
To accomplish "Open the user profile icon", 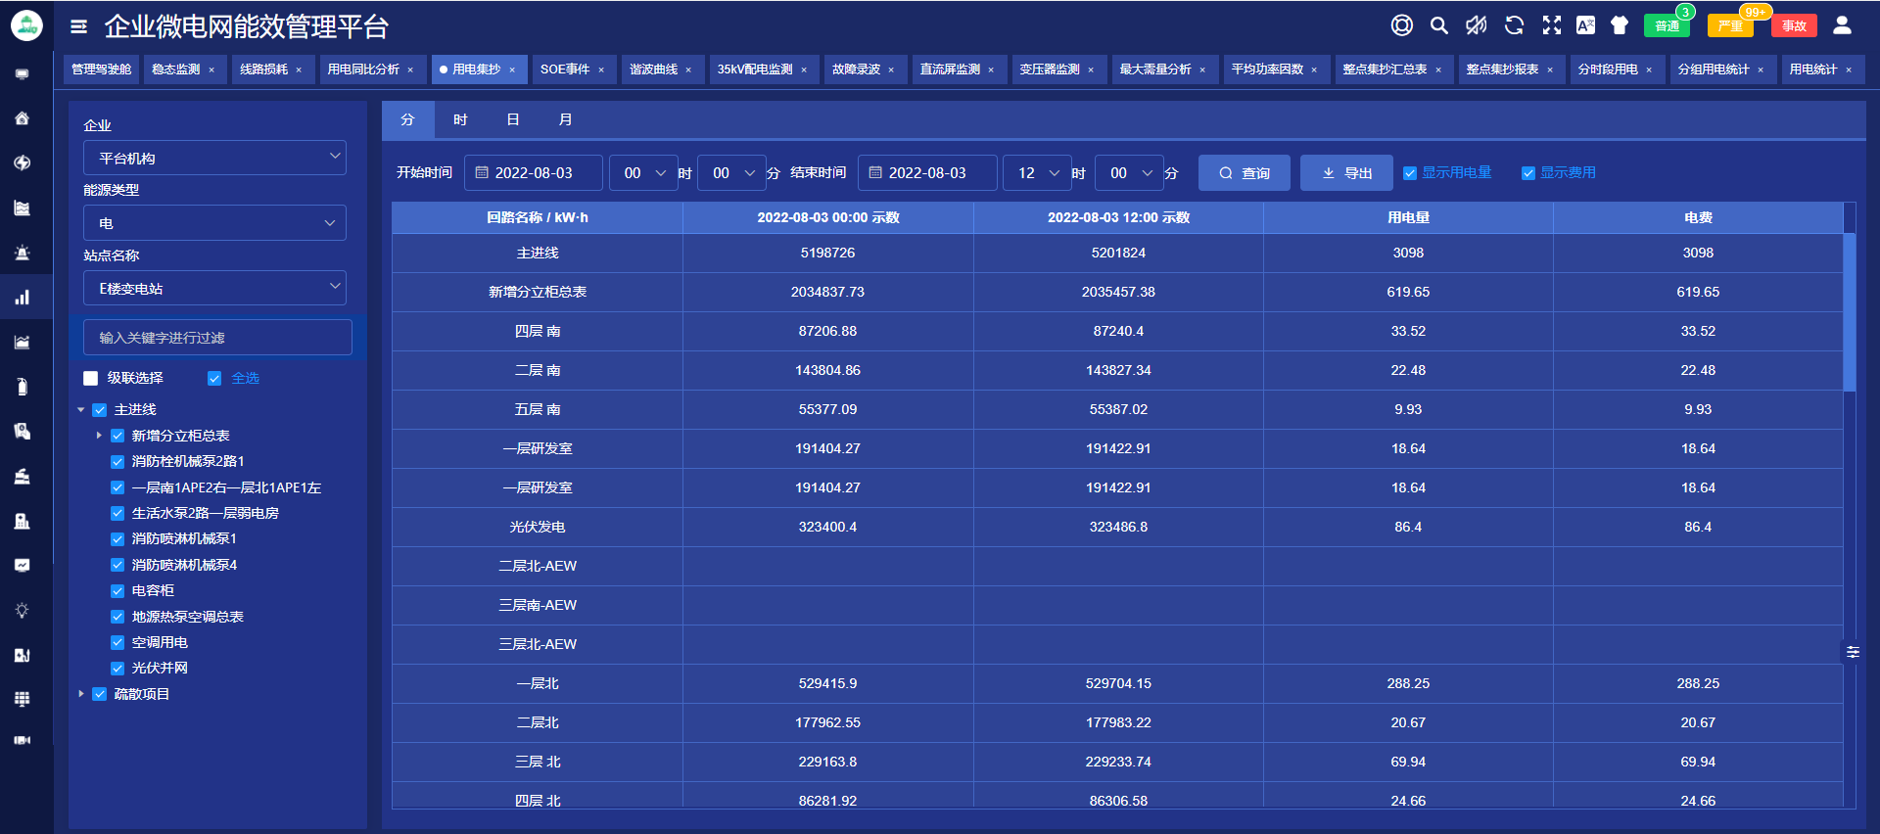I will pyautogui.click(x=1841, y=25).
